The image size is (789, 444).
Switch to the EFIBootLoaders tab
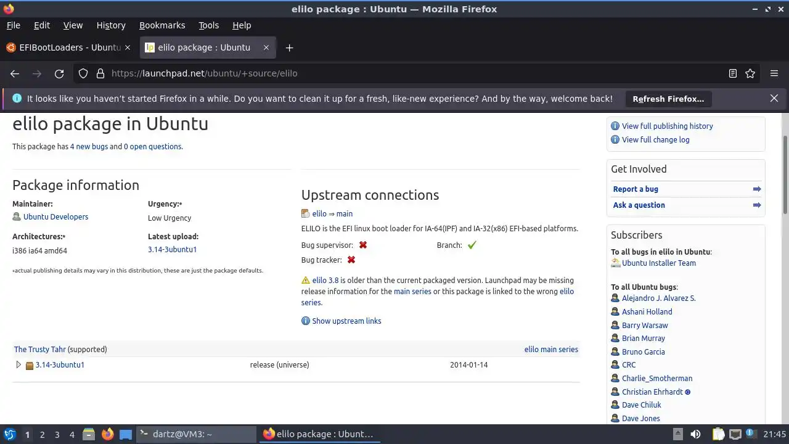coord(69,47)
